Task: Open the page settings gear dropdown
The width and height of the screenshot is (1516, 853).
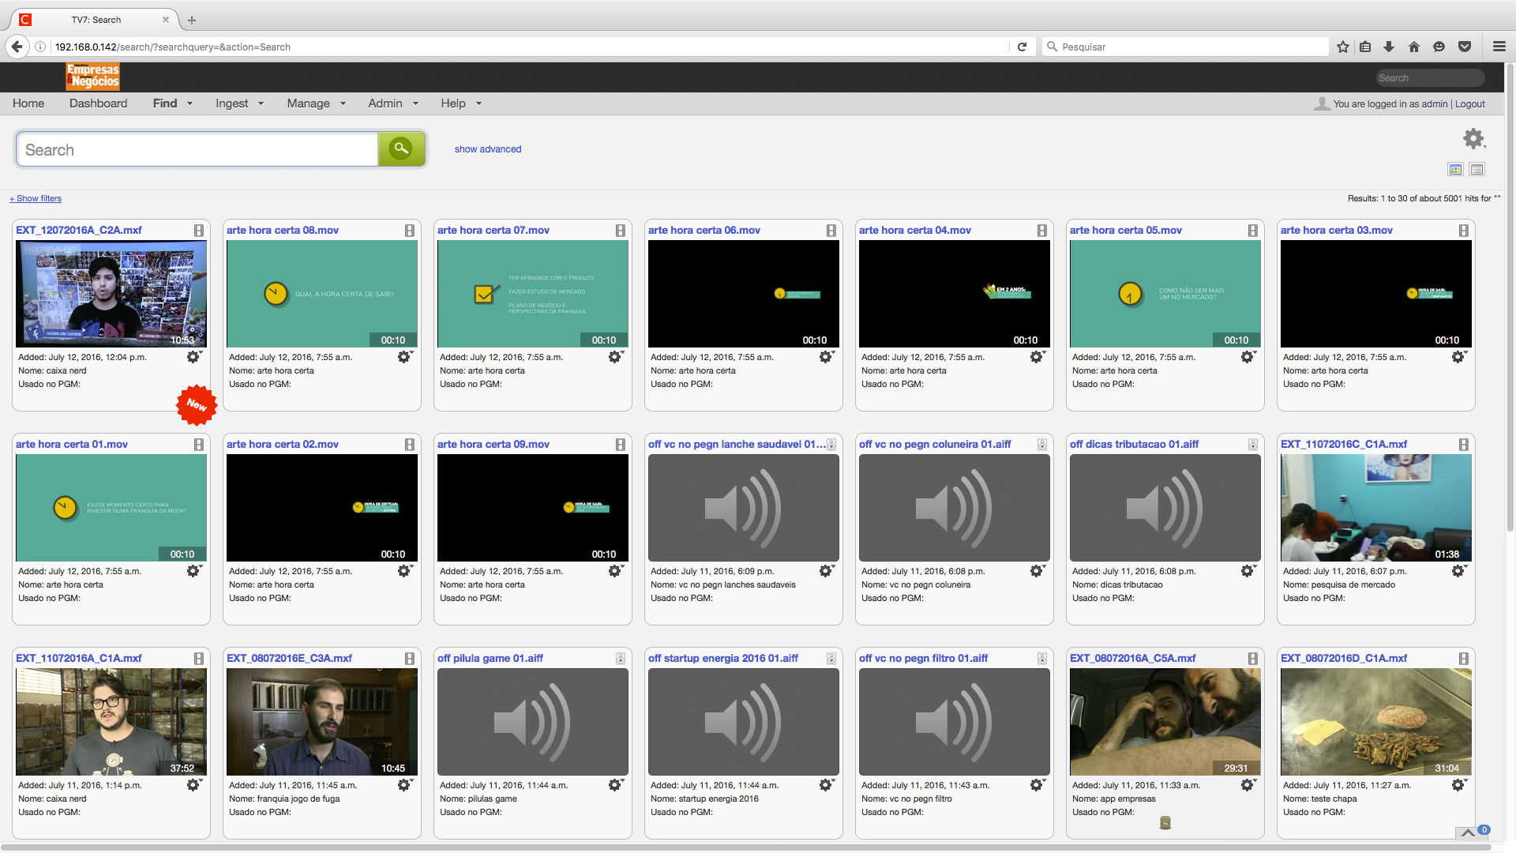Action: click(1473, 139)
